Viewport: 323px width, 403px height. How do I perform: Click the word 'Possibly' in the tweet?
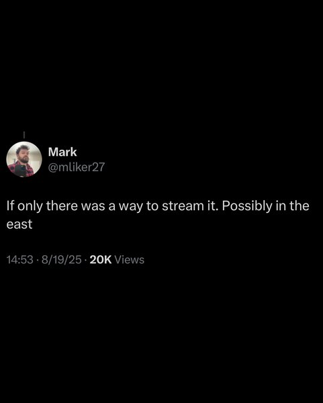pyautogui.click(x=247, y=206)
